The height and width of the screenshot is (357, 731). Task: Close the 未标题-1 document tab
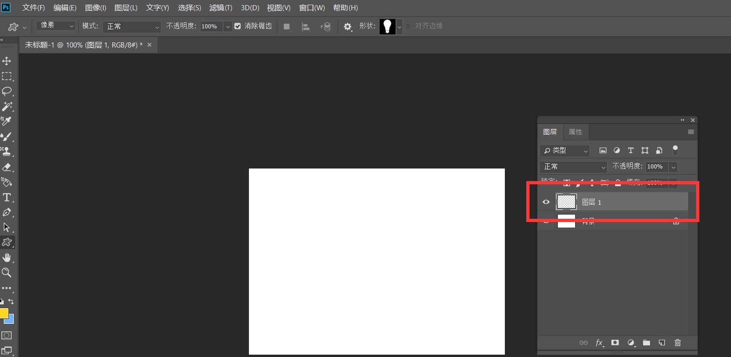point(149,45)
